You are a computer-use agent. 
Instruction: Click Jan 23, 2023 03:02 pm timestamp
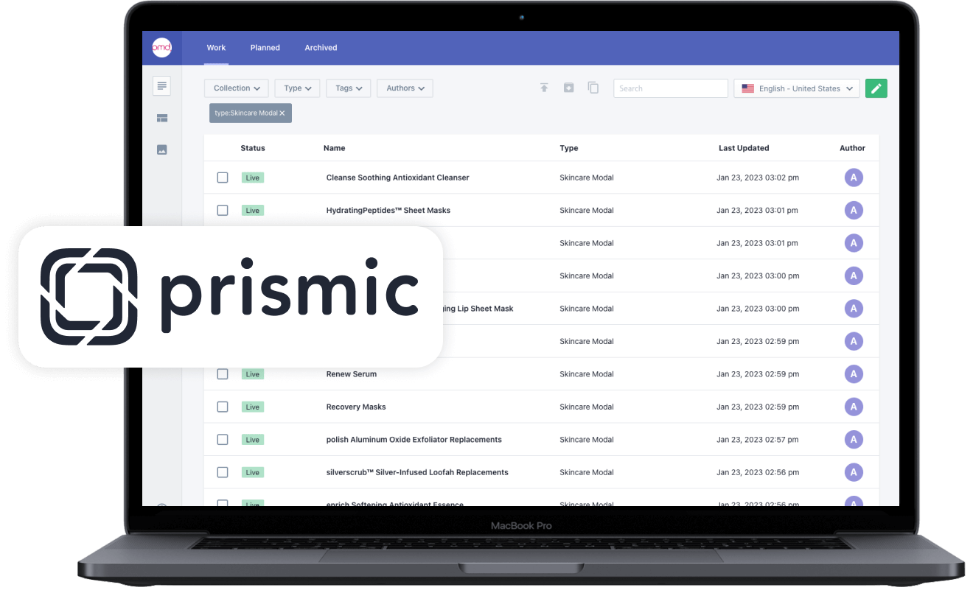pos(758,178)
